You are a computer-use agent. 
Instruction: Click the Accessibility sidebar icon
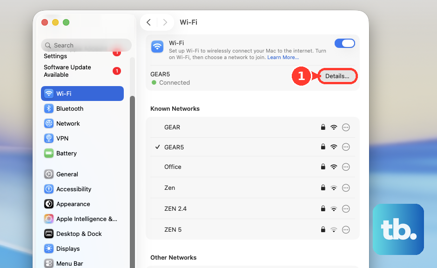click(x=49, y=189)
